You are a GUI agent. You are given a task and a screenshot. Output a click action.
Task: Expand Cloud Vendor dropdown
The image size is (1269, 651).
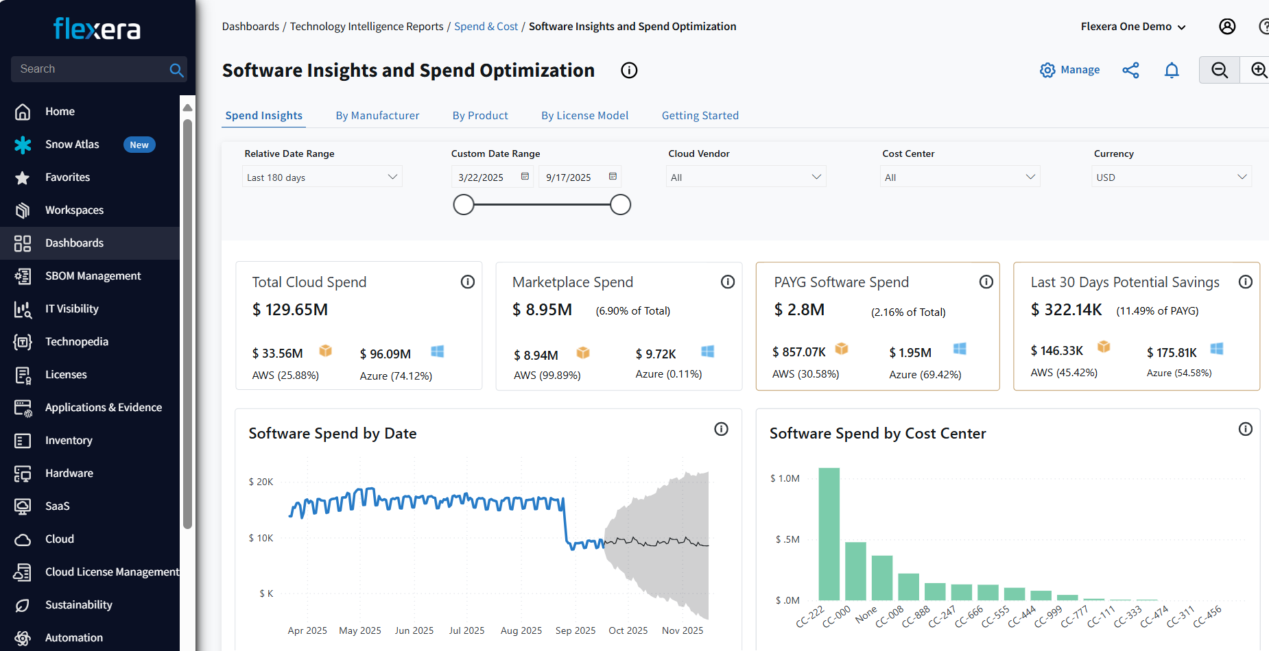[x=746, y=177]
